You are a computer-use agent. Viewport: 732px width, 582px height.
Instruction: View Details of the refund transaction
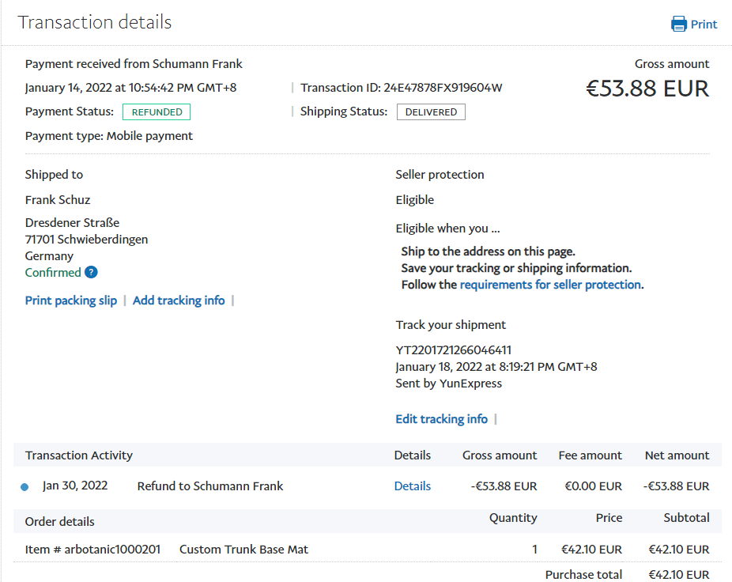[413, 486]
